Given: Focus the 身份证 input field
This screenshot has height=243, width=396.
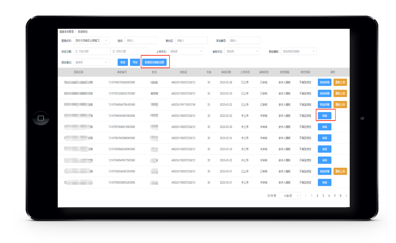Looking at the screenshot, I should (x=191, y=41).
